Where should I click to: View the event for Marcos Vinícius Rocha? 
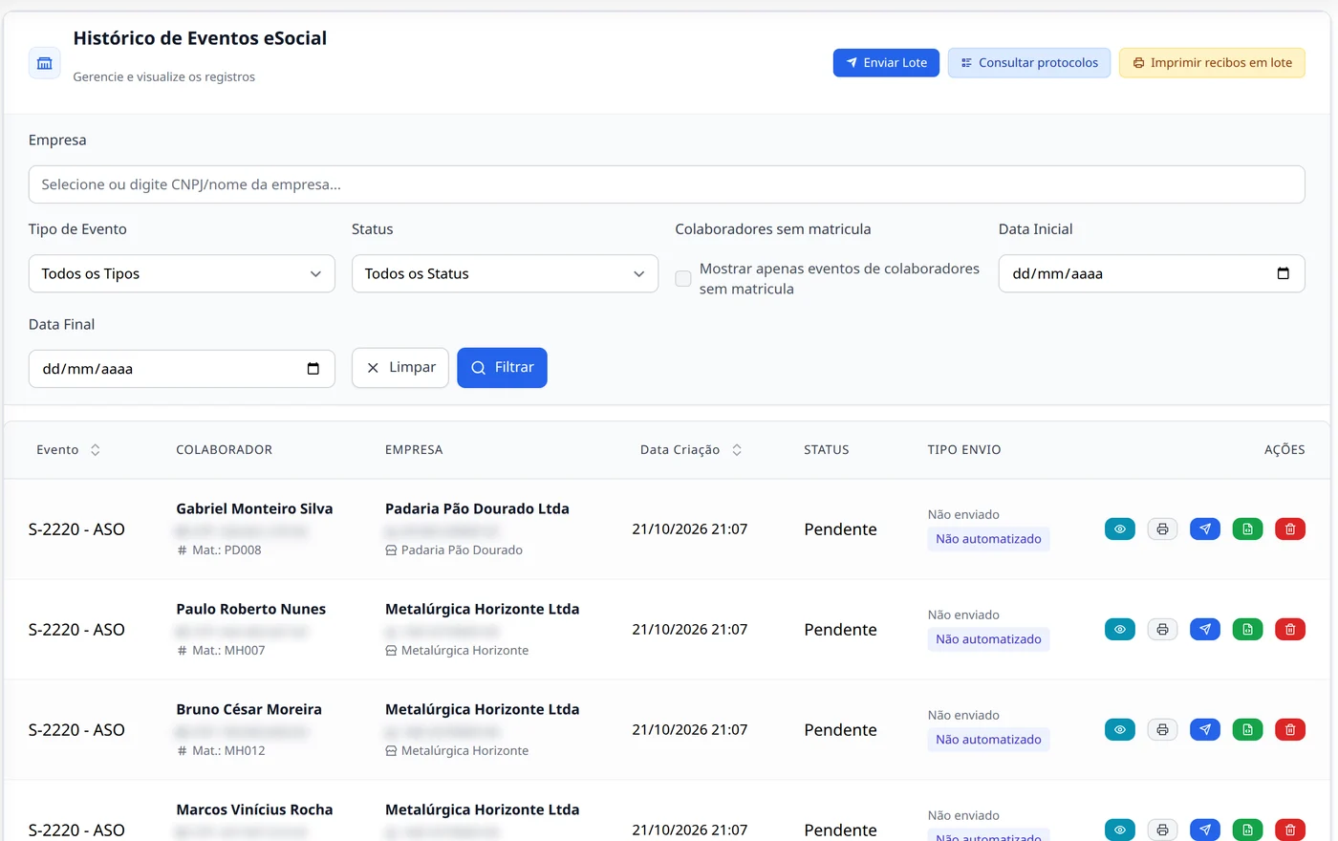point(1120,830)
